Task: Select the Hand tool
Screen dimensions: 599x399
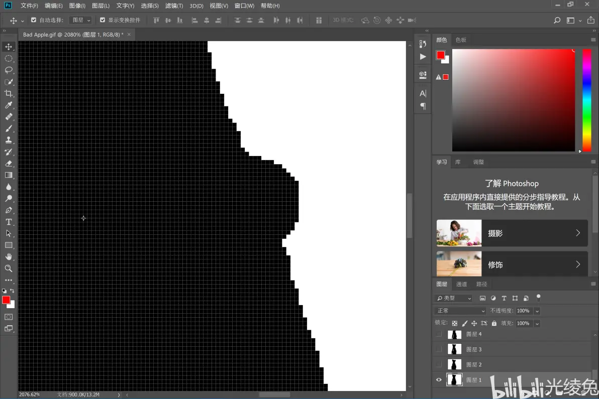Action: (9, 257)
